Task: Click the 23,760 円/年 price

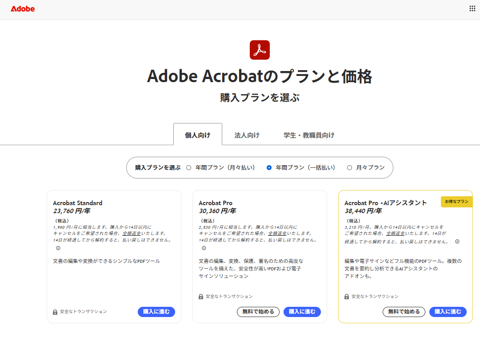Action: (72, 211)
